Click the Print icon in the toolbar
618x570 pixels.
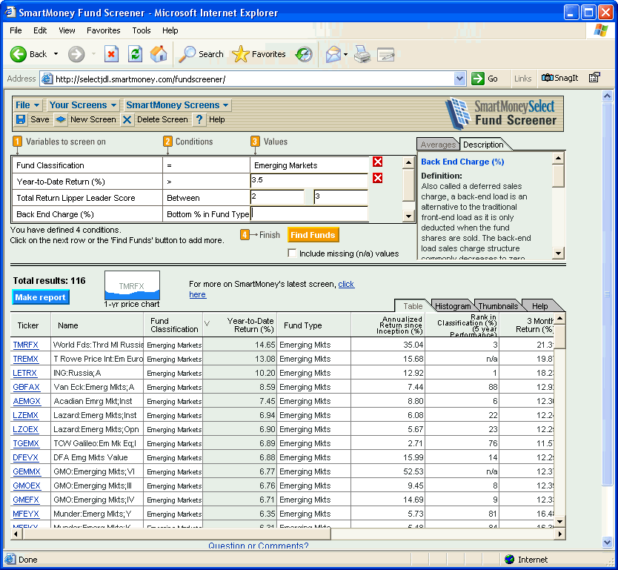361,54
